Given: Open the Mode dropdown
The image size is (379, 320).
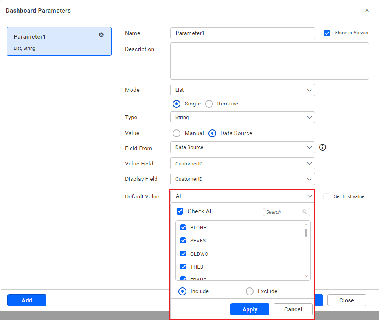Looking at the screenshot, I should [x=243, y=90].
